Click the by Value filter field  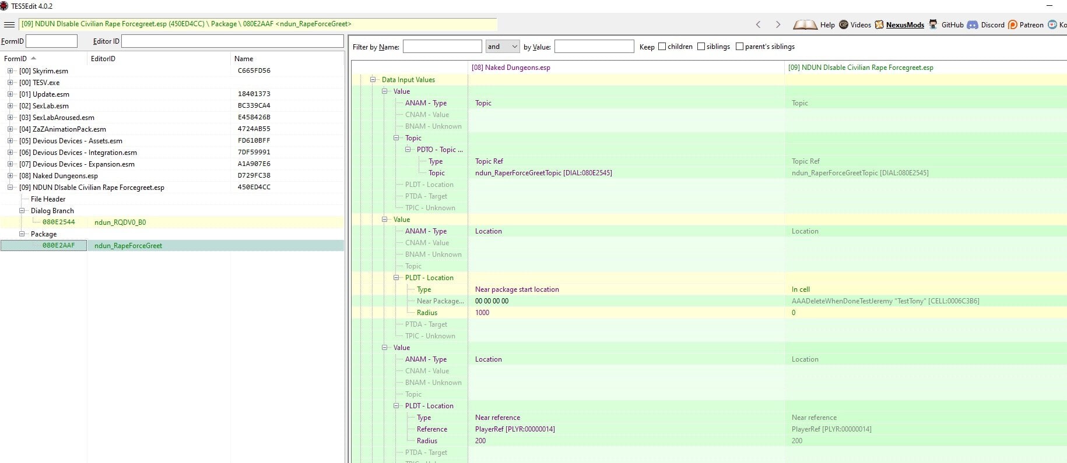pyautogui.click(x=594, y=47)
